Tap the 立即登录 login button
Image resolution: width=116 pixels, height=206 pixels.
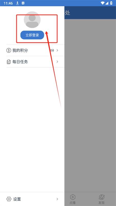pos(32,35)
